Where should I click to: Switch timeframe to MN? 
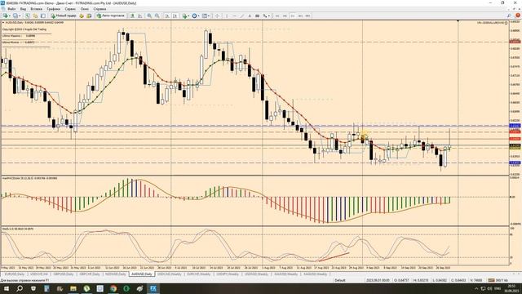(x=308, y=16)
